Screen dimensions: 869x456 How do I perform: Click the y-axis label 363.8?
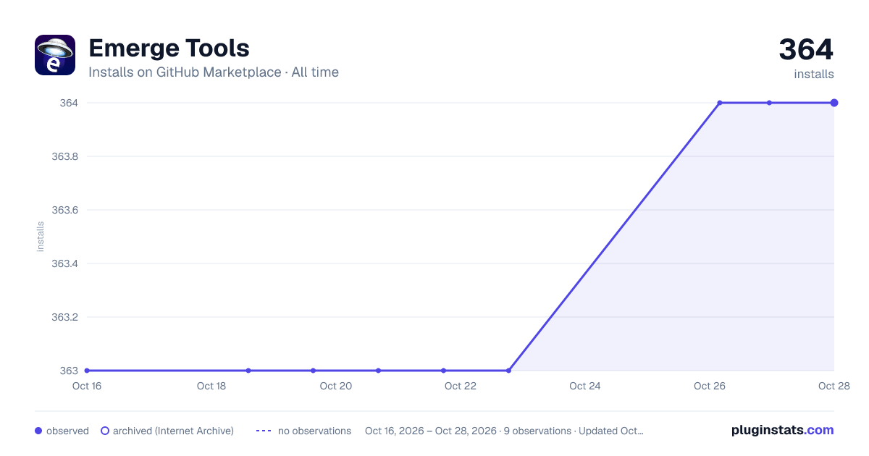[65, 156]
